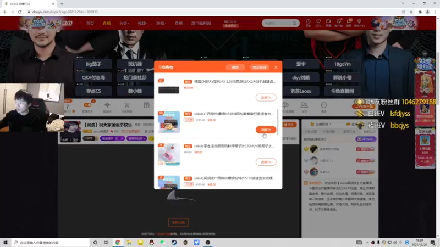
Task: Switch to the 今日贡献 ranking tab
Action: 311,131
